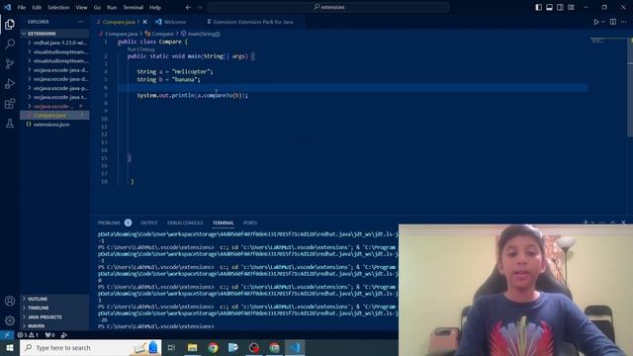Expand the JAVA PROJECTS section

tap(54, 316)
